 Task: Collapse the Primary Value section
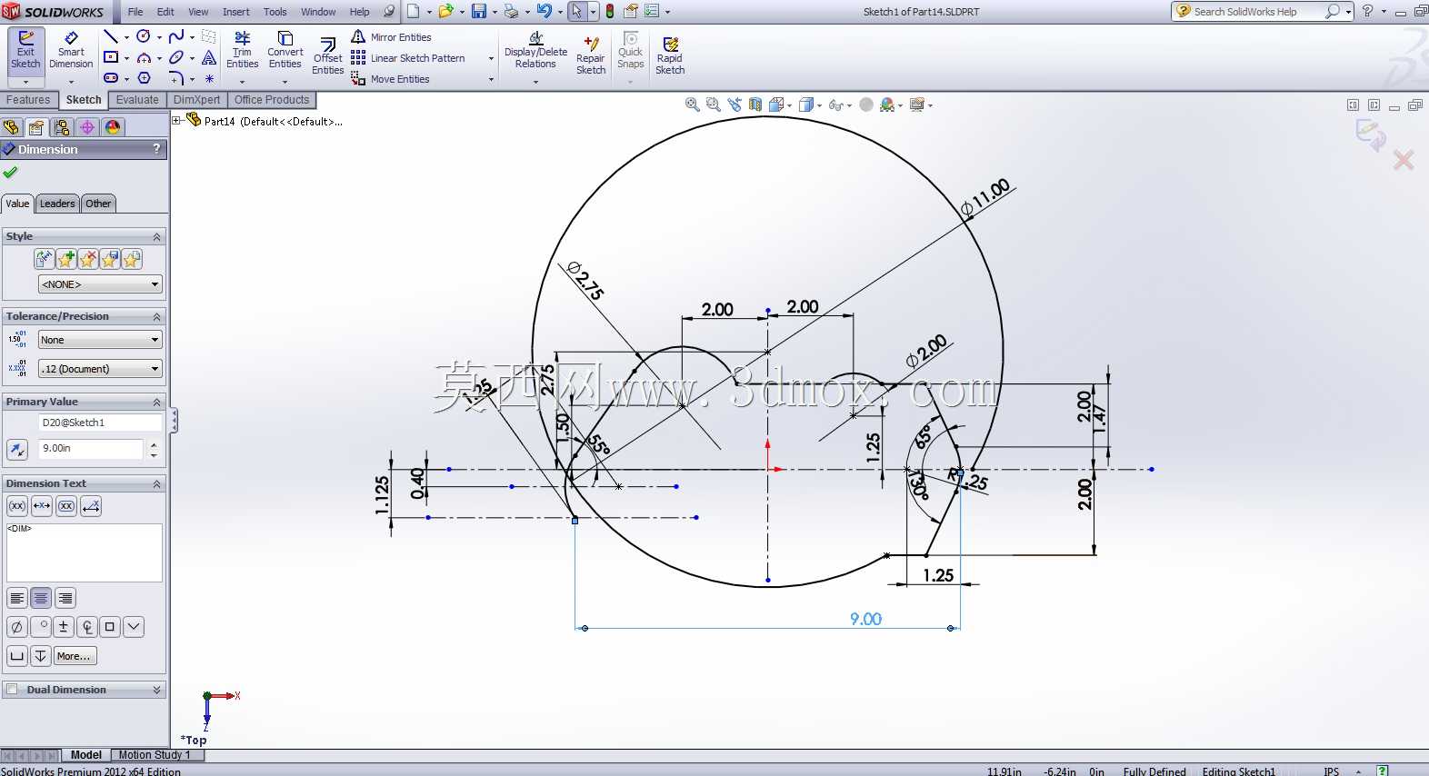pos(156,402)
